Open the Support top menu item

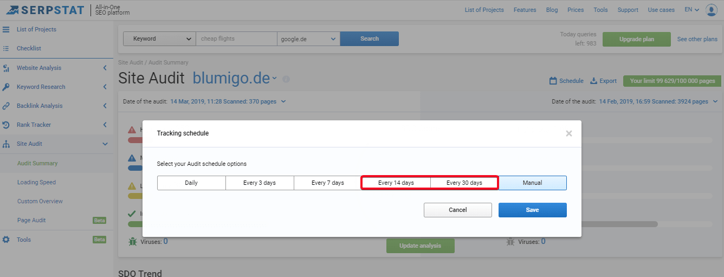click(x=628, y=10)
